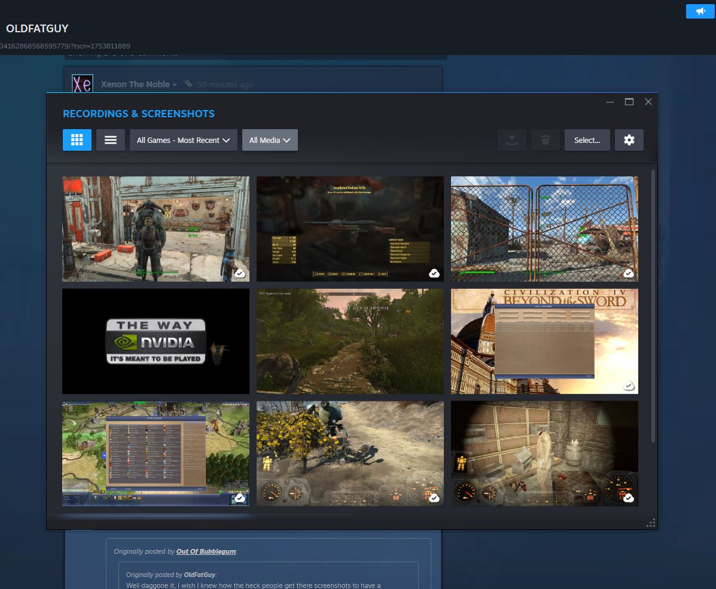Click cloud badge on dark barrel room screenshot
The width and height of the screenshot is (716, 589).
click(629, 498)
